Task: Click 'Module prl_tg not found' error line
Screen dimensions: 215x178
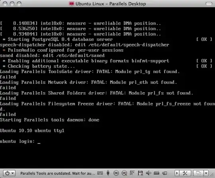Action: tap(90, 72)
